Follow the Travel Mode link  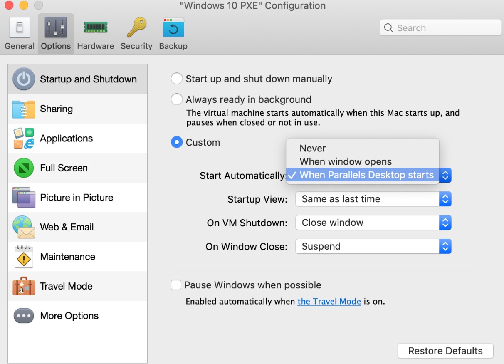pyautogui.click(x=329, y=302)
